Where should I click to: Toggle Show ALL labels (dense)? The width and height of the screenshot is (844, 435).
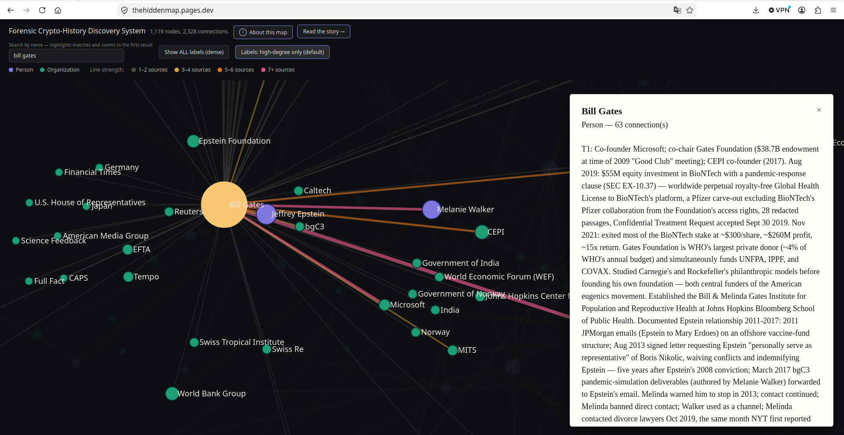(194, 52)
